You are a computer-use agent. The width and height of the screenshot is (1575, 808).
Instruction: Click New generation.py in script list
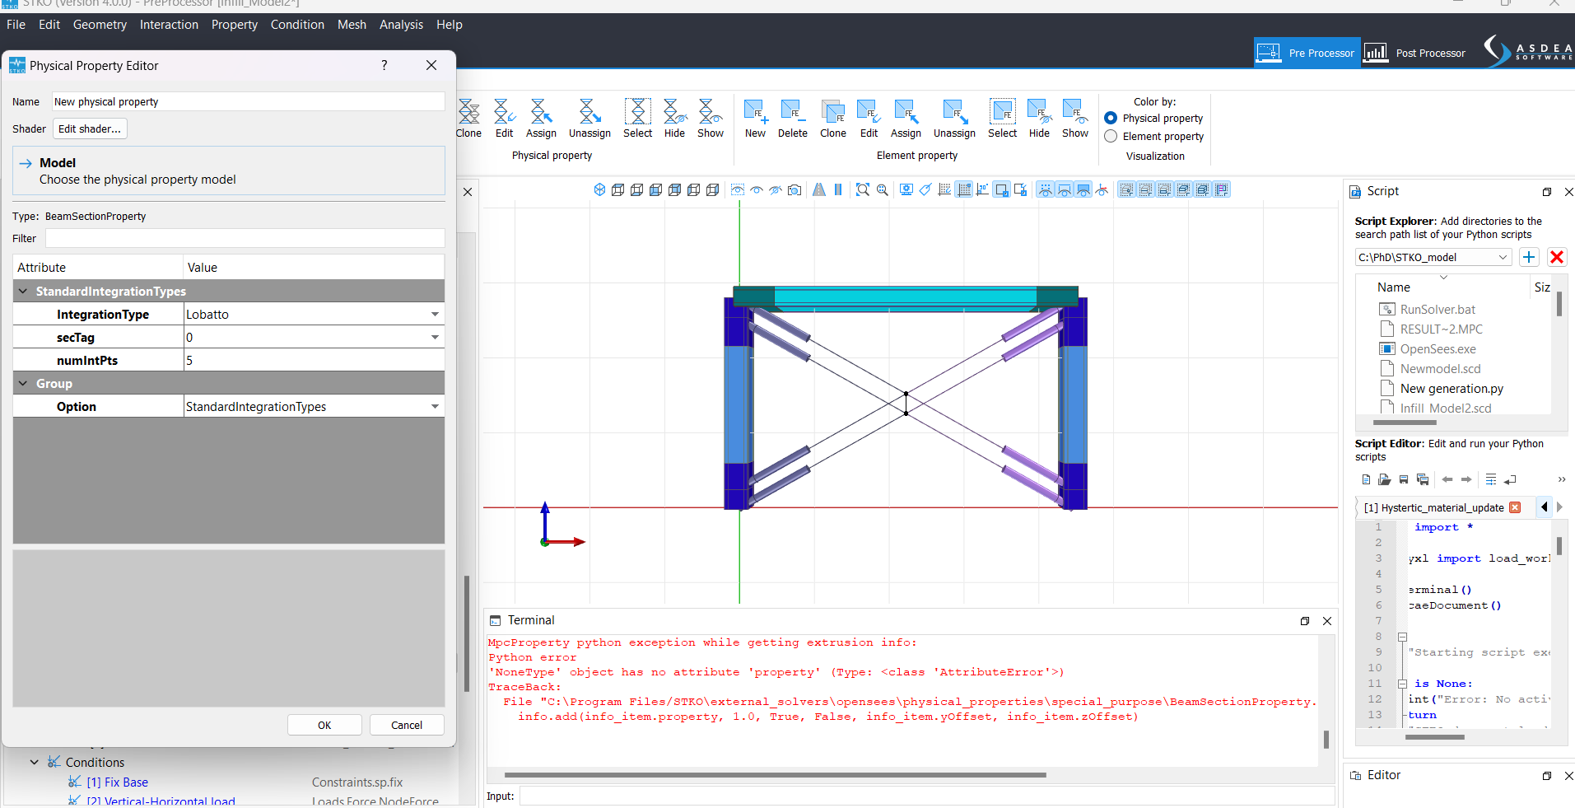1452,389
